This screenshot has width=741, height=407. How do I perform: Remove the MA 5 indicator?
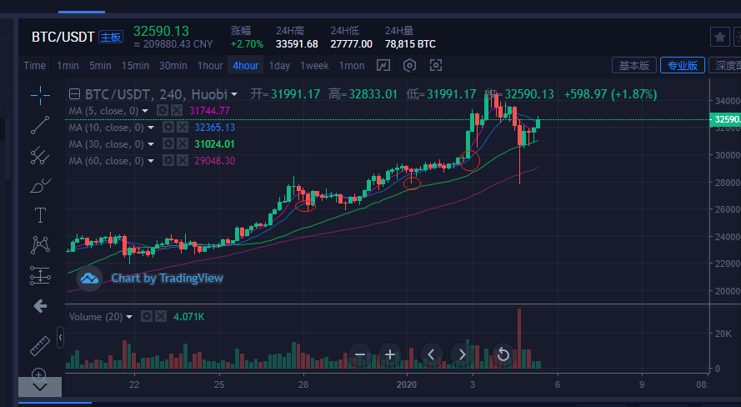coord(176,111)
